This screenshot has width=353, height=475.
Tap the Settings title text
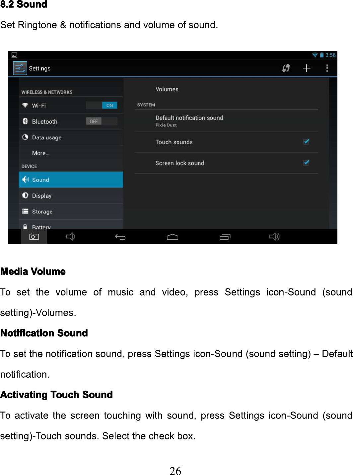pyautogui.click(x=40, y=68)
